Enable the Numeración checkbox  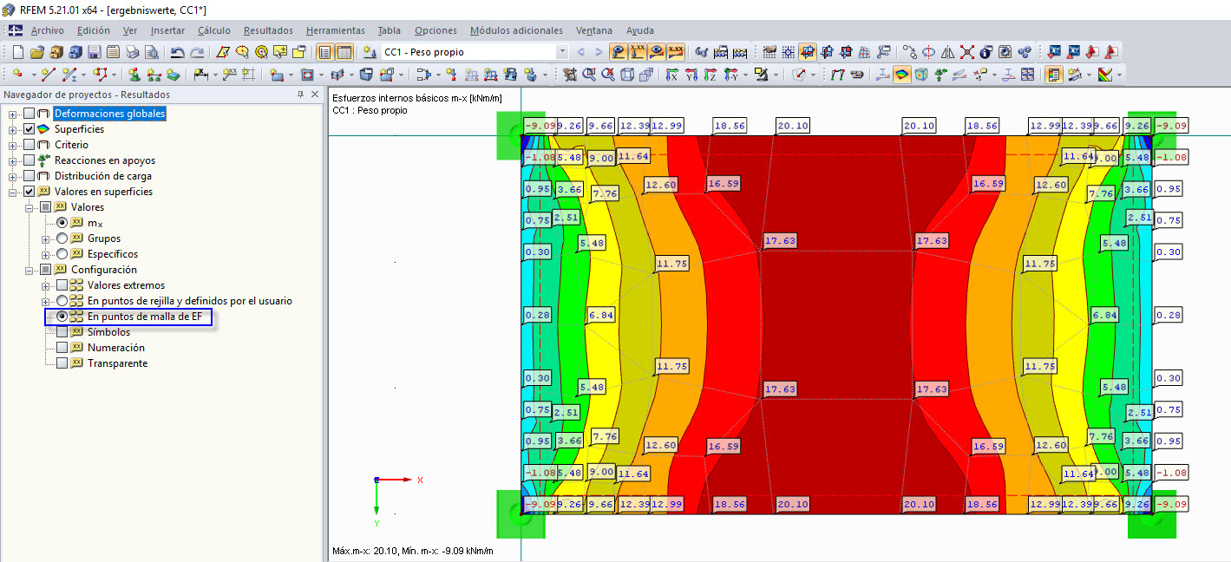62,348
